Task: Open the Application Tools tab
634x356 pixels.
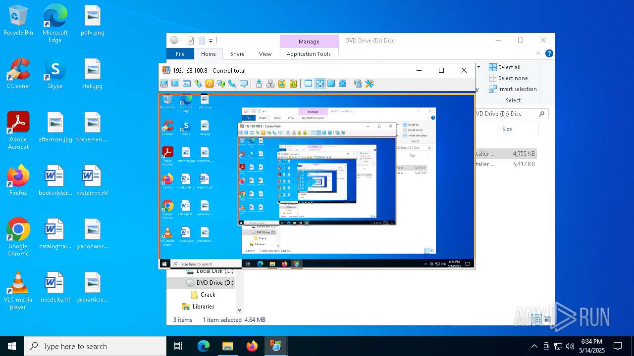Action: tap(309, 54)
